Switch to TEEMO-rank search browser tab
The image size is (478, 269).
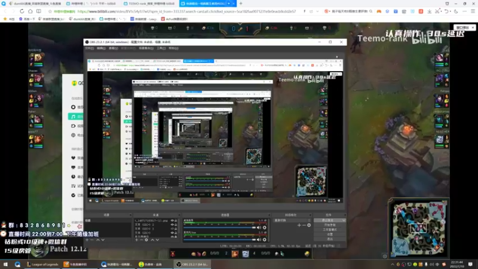[149, 4]
